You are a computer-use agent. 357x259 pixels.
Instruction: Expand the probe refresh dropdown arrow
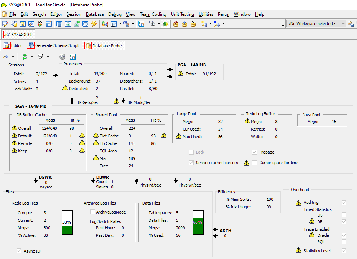pyautogui.click(x=32, y=57)
